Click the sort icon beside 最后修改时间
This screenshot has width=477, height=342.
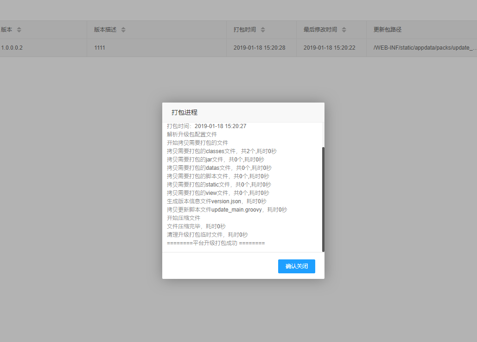(x=344, y=30)
